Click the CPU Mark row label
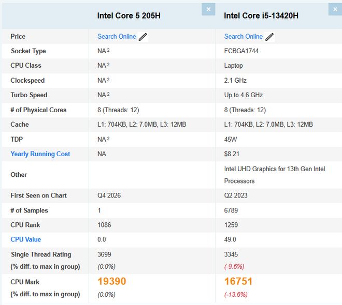The image size is (342, 305). pyautogui.click(x=25, y=282)
